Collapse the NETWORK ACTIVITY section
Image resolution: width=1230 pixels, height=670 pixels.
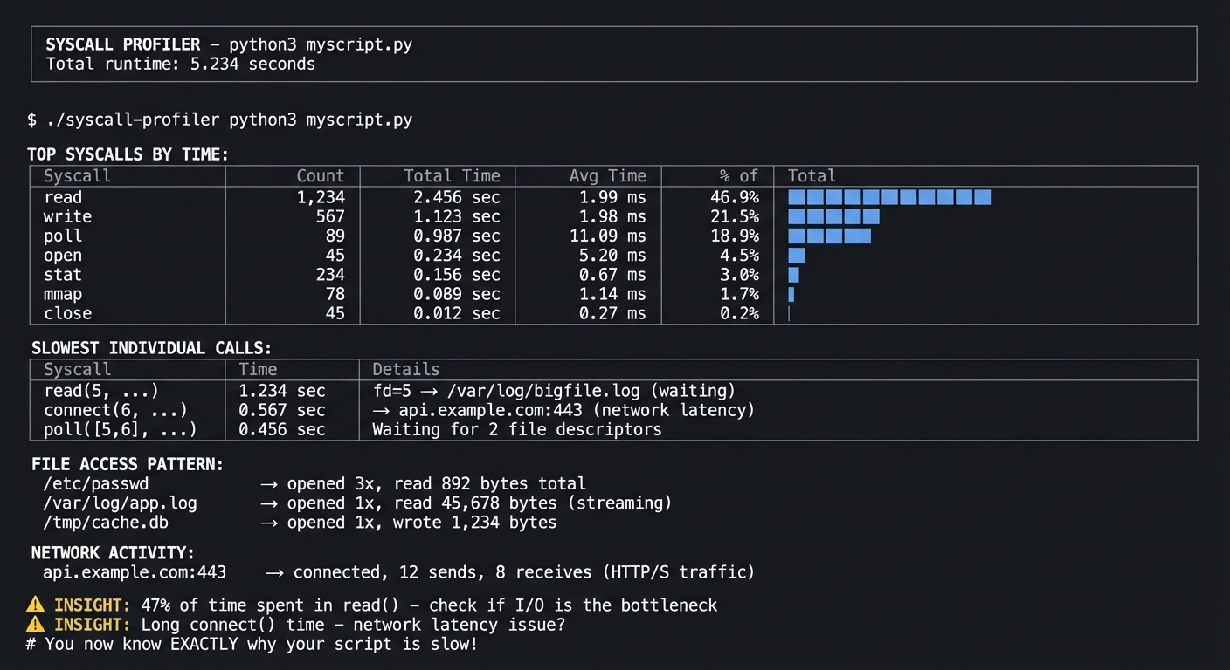(114, 552)
